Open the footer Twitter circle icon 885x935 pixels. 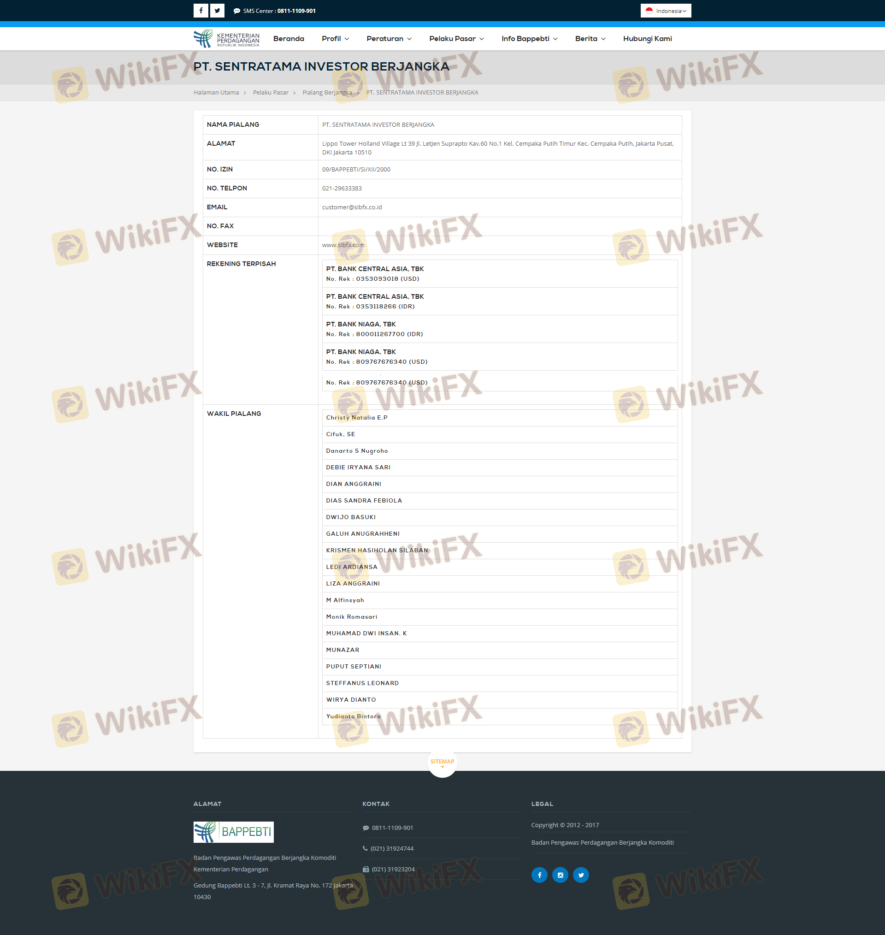tap(581, 875)
